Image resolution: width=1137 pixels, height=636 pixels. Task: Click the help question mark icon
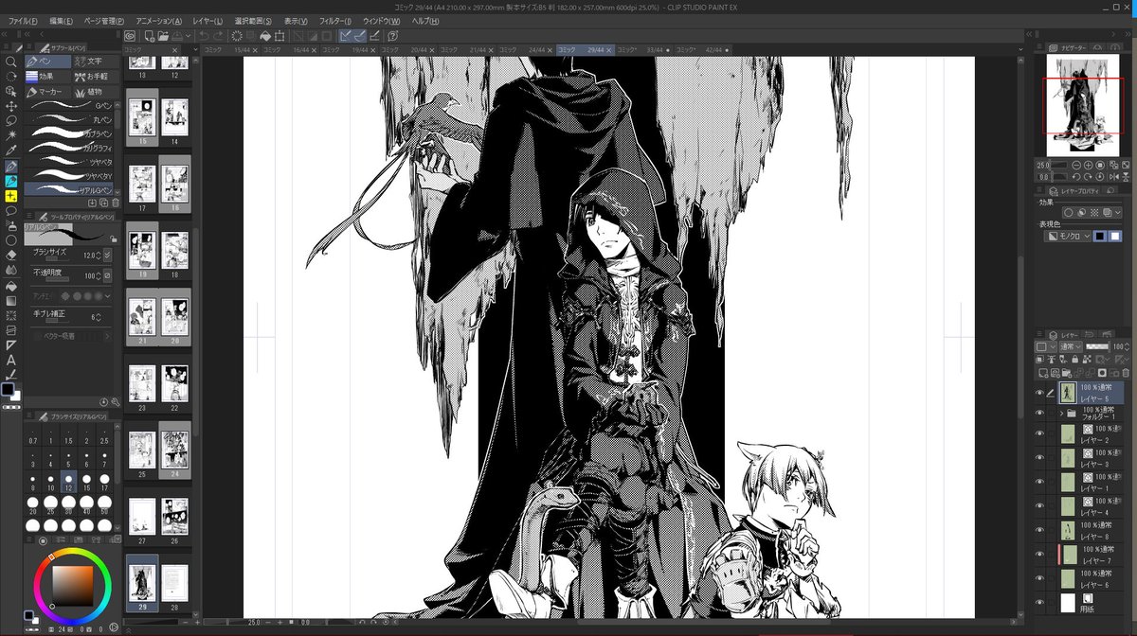click(x=392, y=35)
